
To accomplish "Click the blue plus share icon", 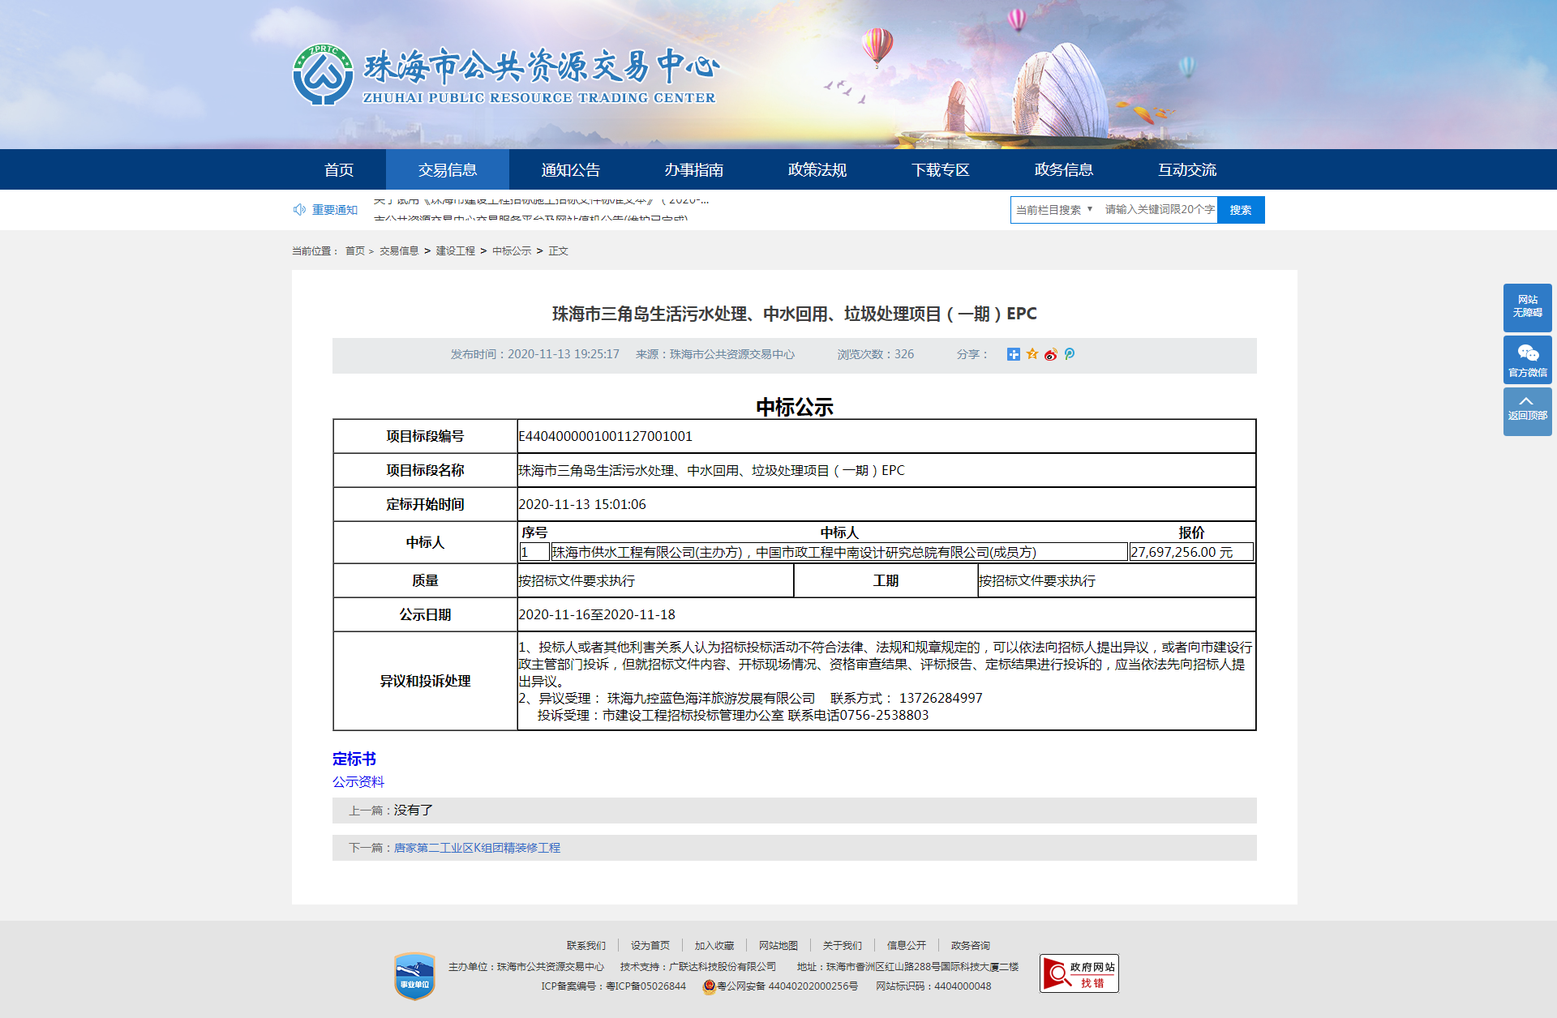I will [1013, 354].
